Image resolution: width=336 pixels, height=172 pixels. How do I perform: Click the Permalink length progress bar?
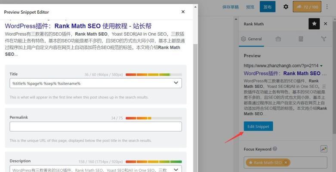154,118
